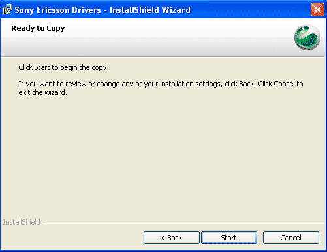Click the word 'Sony' in the window title
The image size is (327, 252).
click(24, 10)
